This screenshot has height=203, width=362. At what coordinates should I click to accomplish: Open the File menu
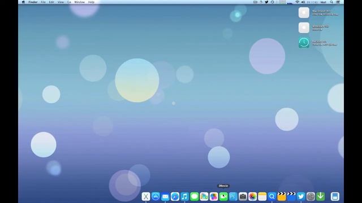pos(43,2)
